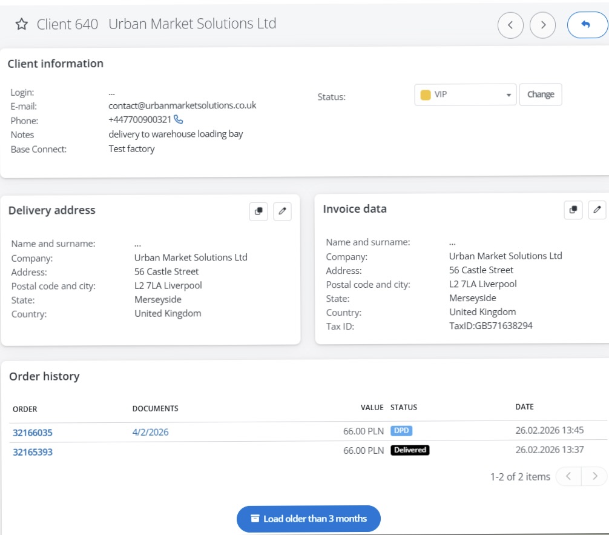This screenshot has height=535, width=609.
Task: Copy the invoice data
Action: coord(573,210)
